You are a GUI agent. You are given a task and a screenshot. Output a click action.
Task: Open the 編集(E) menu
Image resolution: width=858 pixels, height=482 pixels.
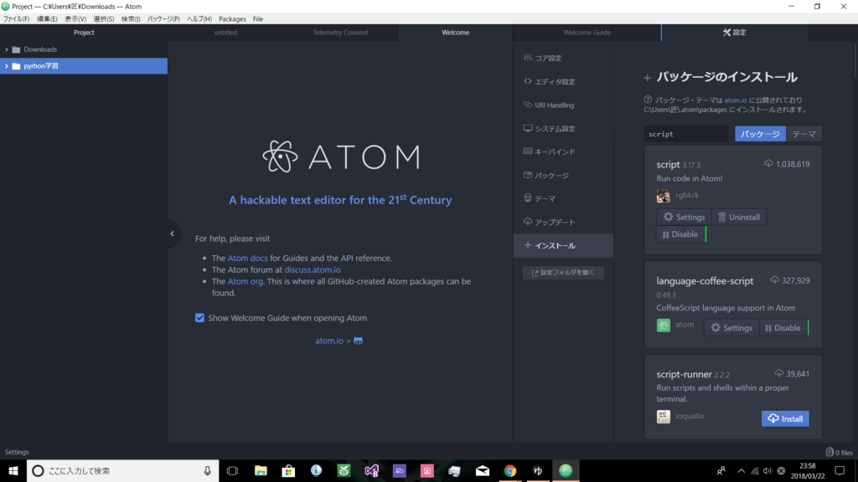[47, 19]
